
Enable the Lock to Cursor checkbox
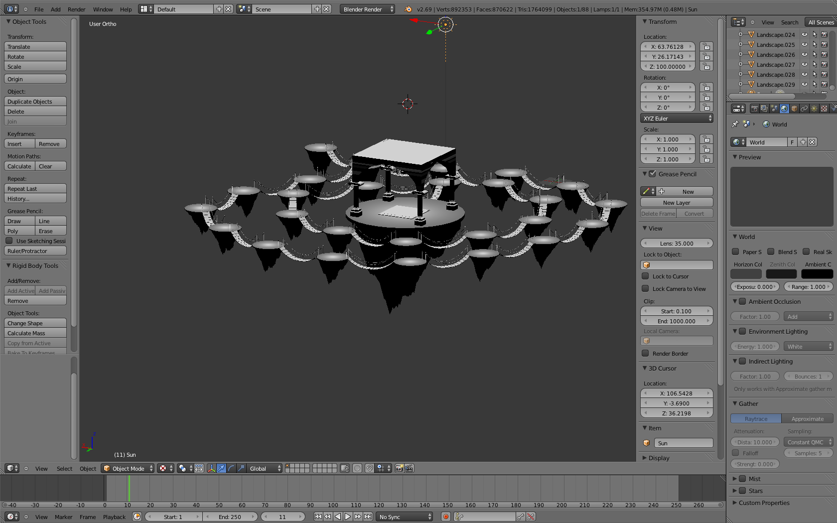click(x=645, y=276)
